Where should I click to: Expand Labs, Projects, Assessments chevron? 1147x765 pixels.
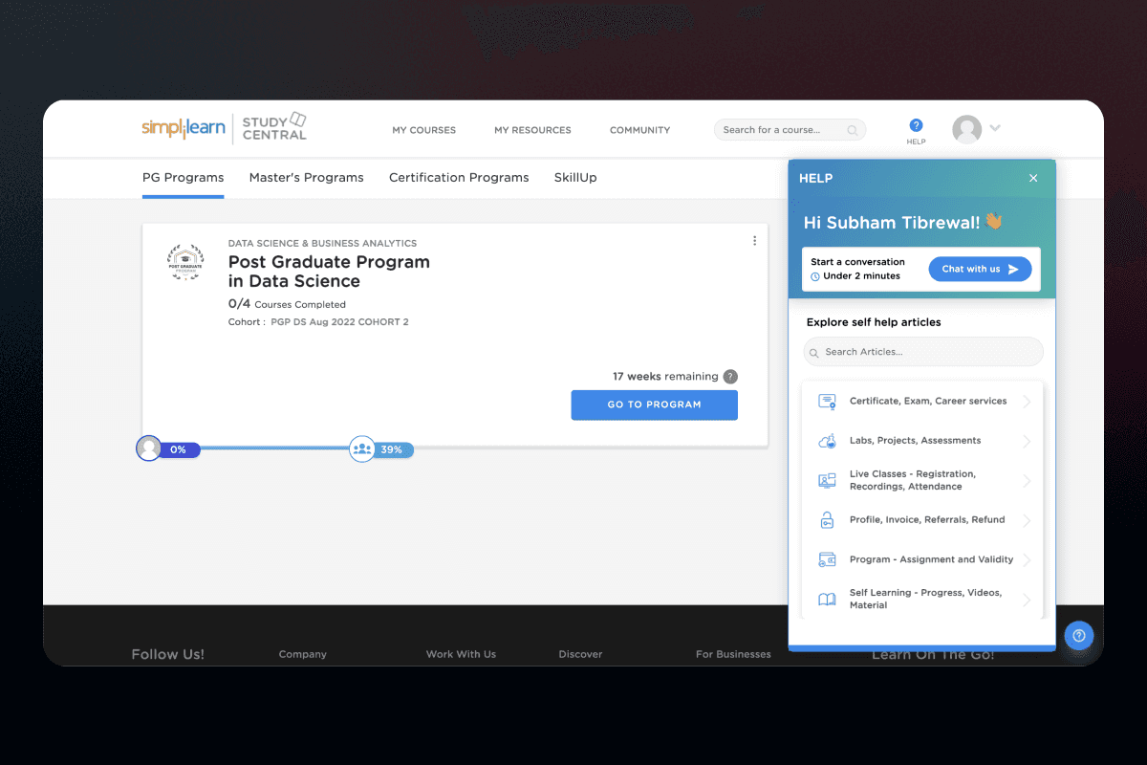click(x=1027, y=441)
